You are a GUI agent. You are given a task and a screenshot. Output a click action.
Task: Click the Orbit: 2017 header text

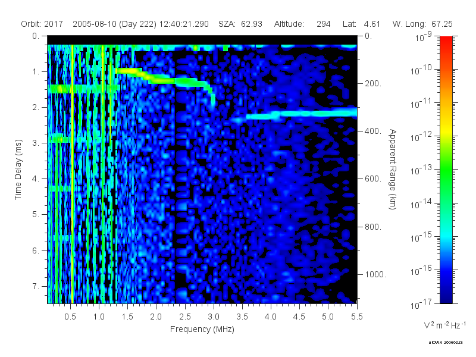pyautogui.click(x=42, y=24)
